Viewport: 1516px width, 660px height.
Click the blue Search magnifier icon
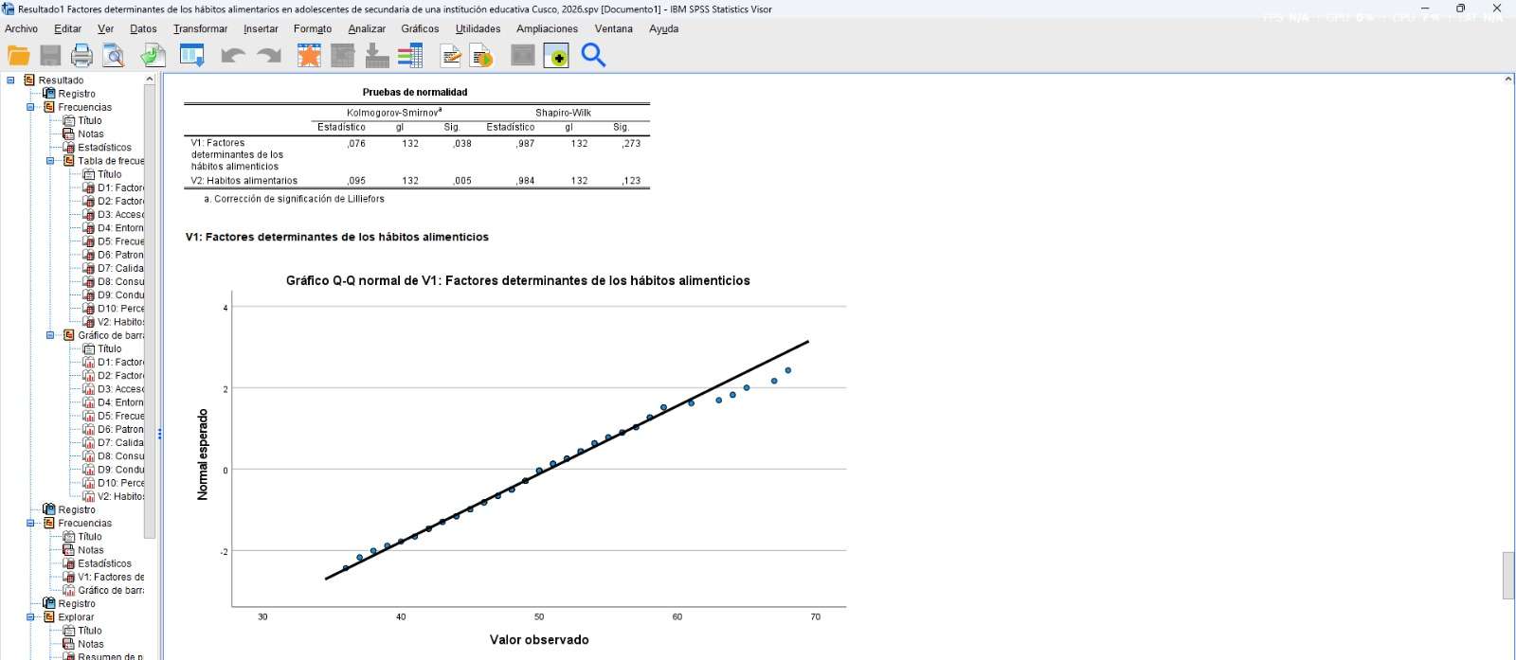point(593,56)
